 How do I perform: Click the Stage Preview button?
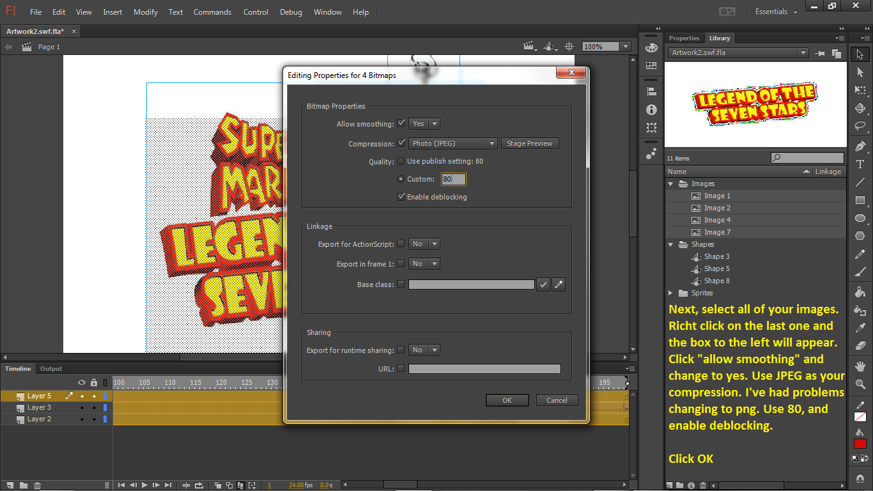coord(529,144)
